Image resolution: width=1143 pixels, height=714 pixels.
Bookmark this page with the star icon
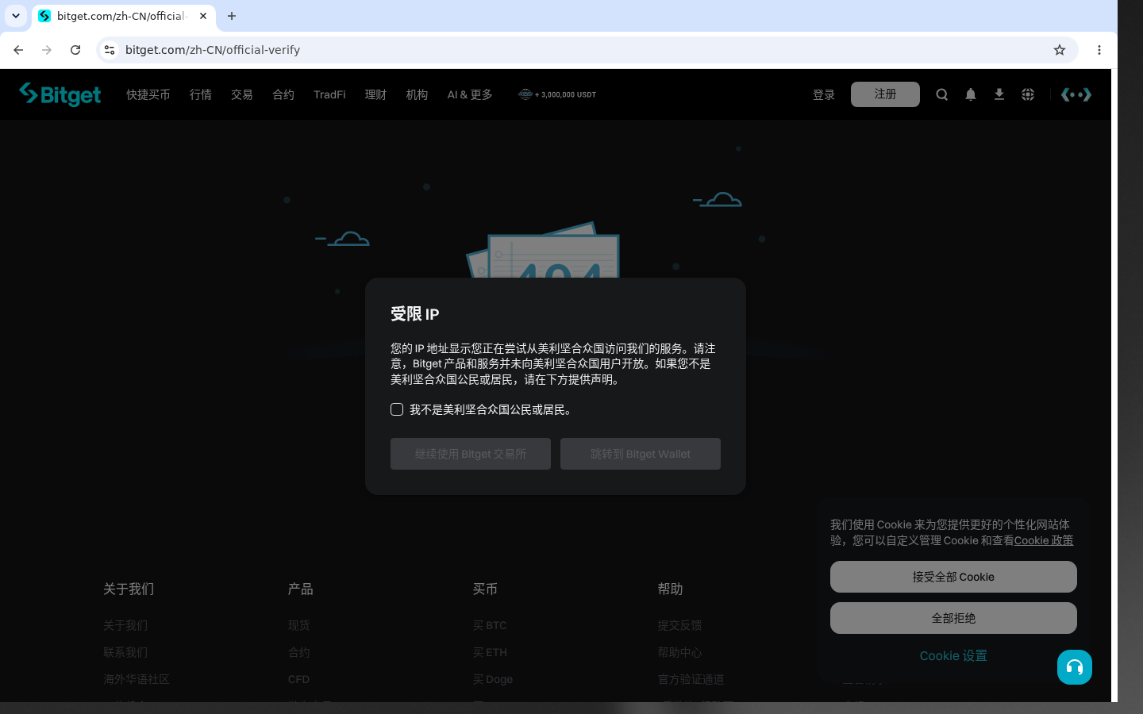click(x=1060, y=50)
